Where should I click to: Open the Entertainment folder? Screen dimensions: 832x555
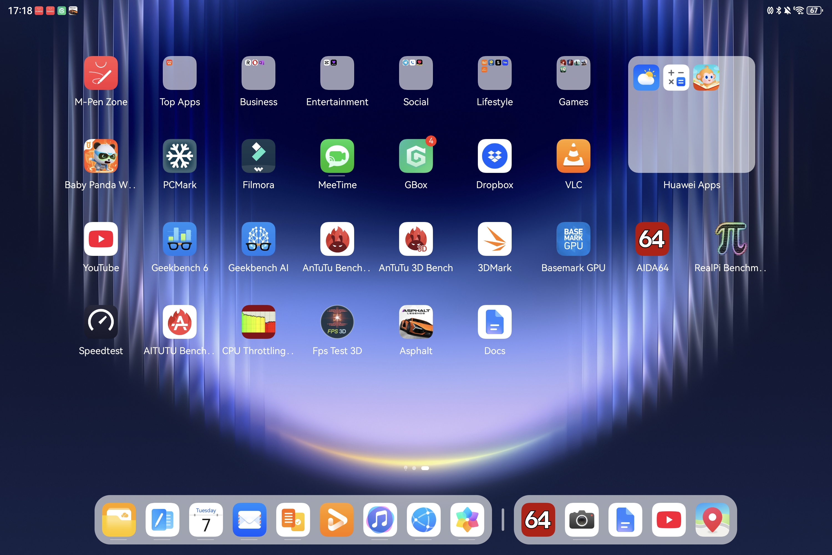tap(337, 73)
